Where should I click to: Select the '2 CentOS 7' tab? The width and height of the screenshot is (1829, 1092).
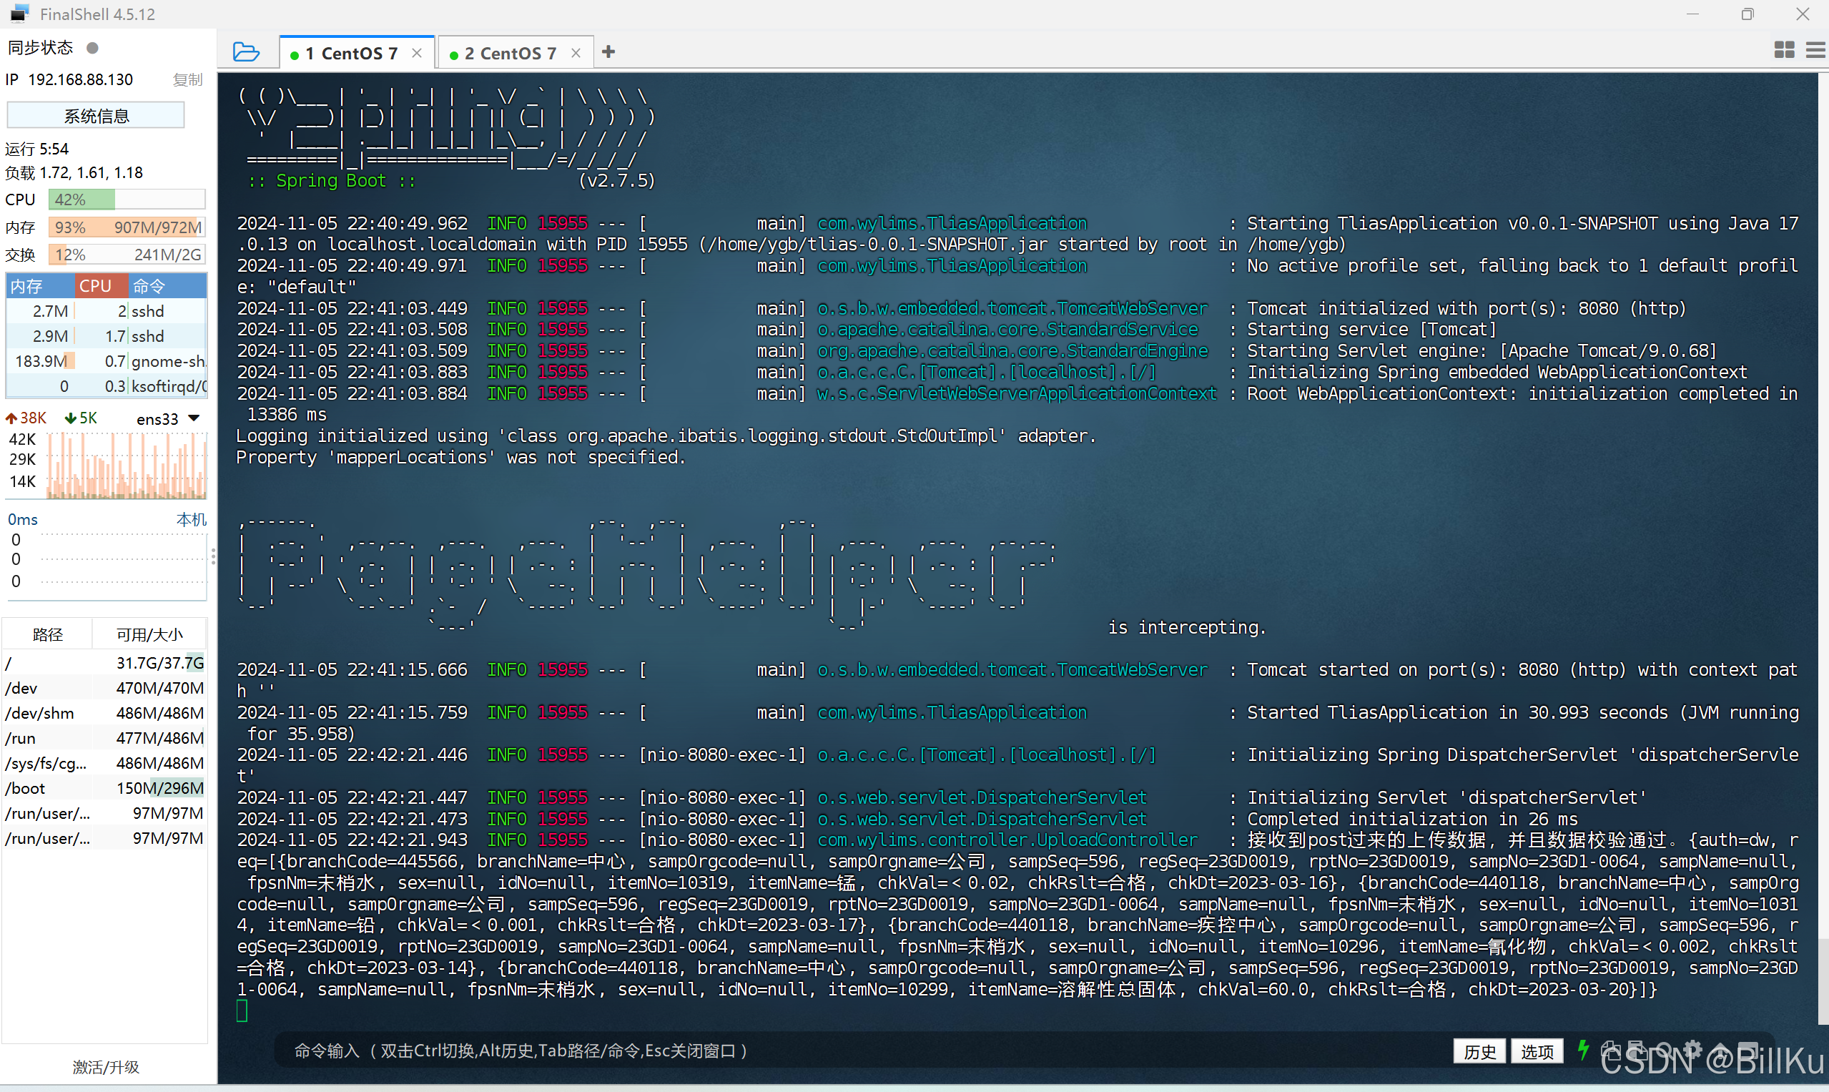(508, 52)
